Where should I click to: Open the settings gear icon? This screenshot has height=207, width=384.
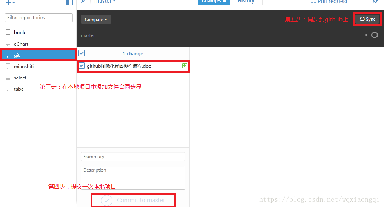[x=375, y=1]
